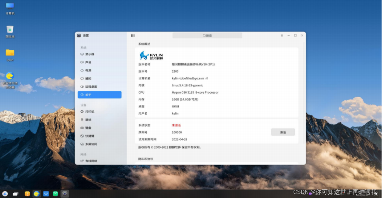Image resolution: width=382 pixels, height=198 pixels.
Task: Launch the browser from the taskbar
Action: point(37,194)
